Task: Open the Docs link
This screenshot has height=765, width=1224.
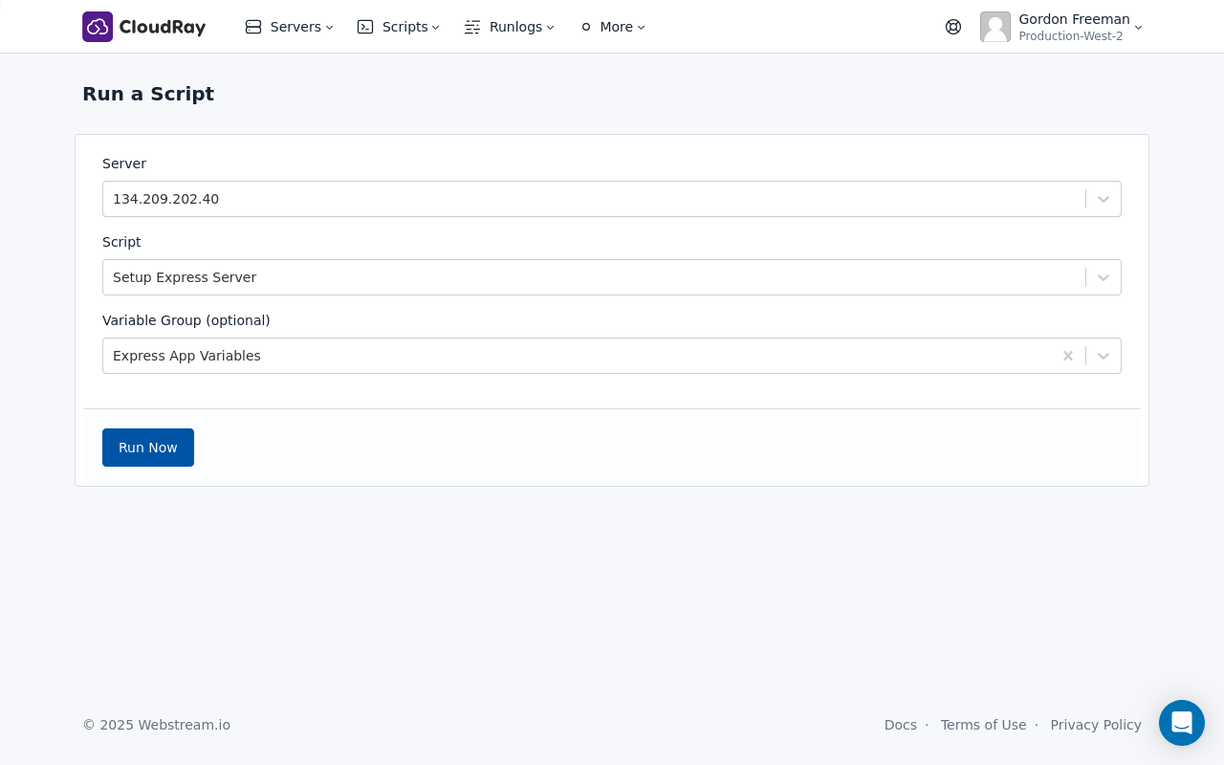Action: [900, 725]
